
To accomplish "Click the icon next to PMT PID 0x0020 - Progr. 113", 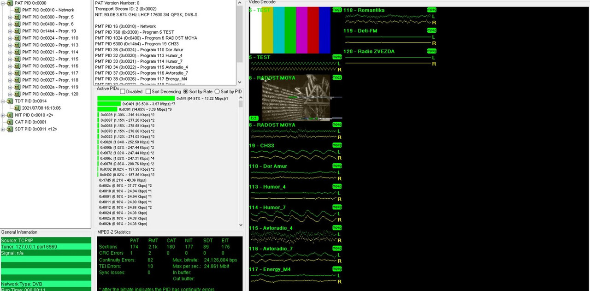I will [18, 45].
